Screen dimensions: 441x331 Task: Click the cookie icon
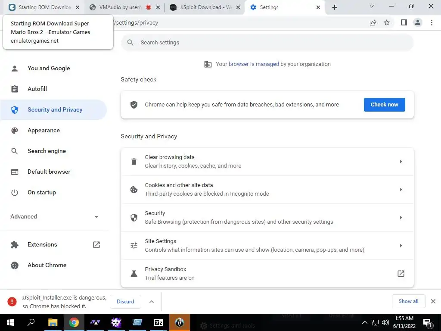tap(134, 190)
